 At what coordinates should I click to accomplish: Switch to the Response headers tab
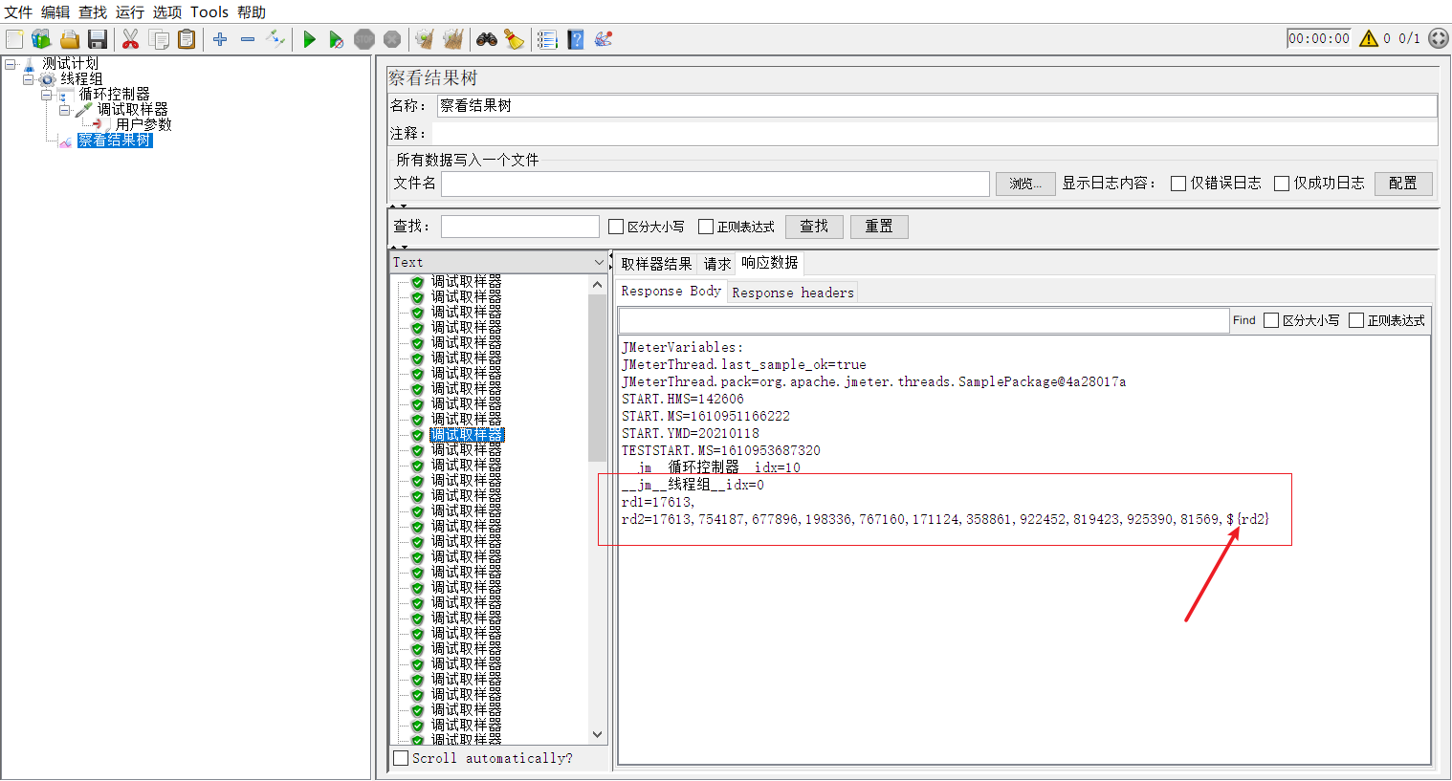tap(790, 292)
